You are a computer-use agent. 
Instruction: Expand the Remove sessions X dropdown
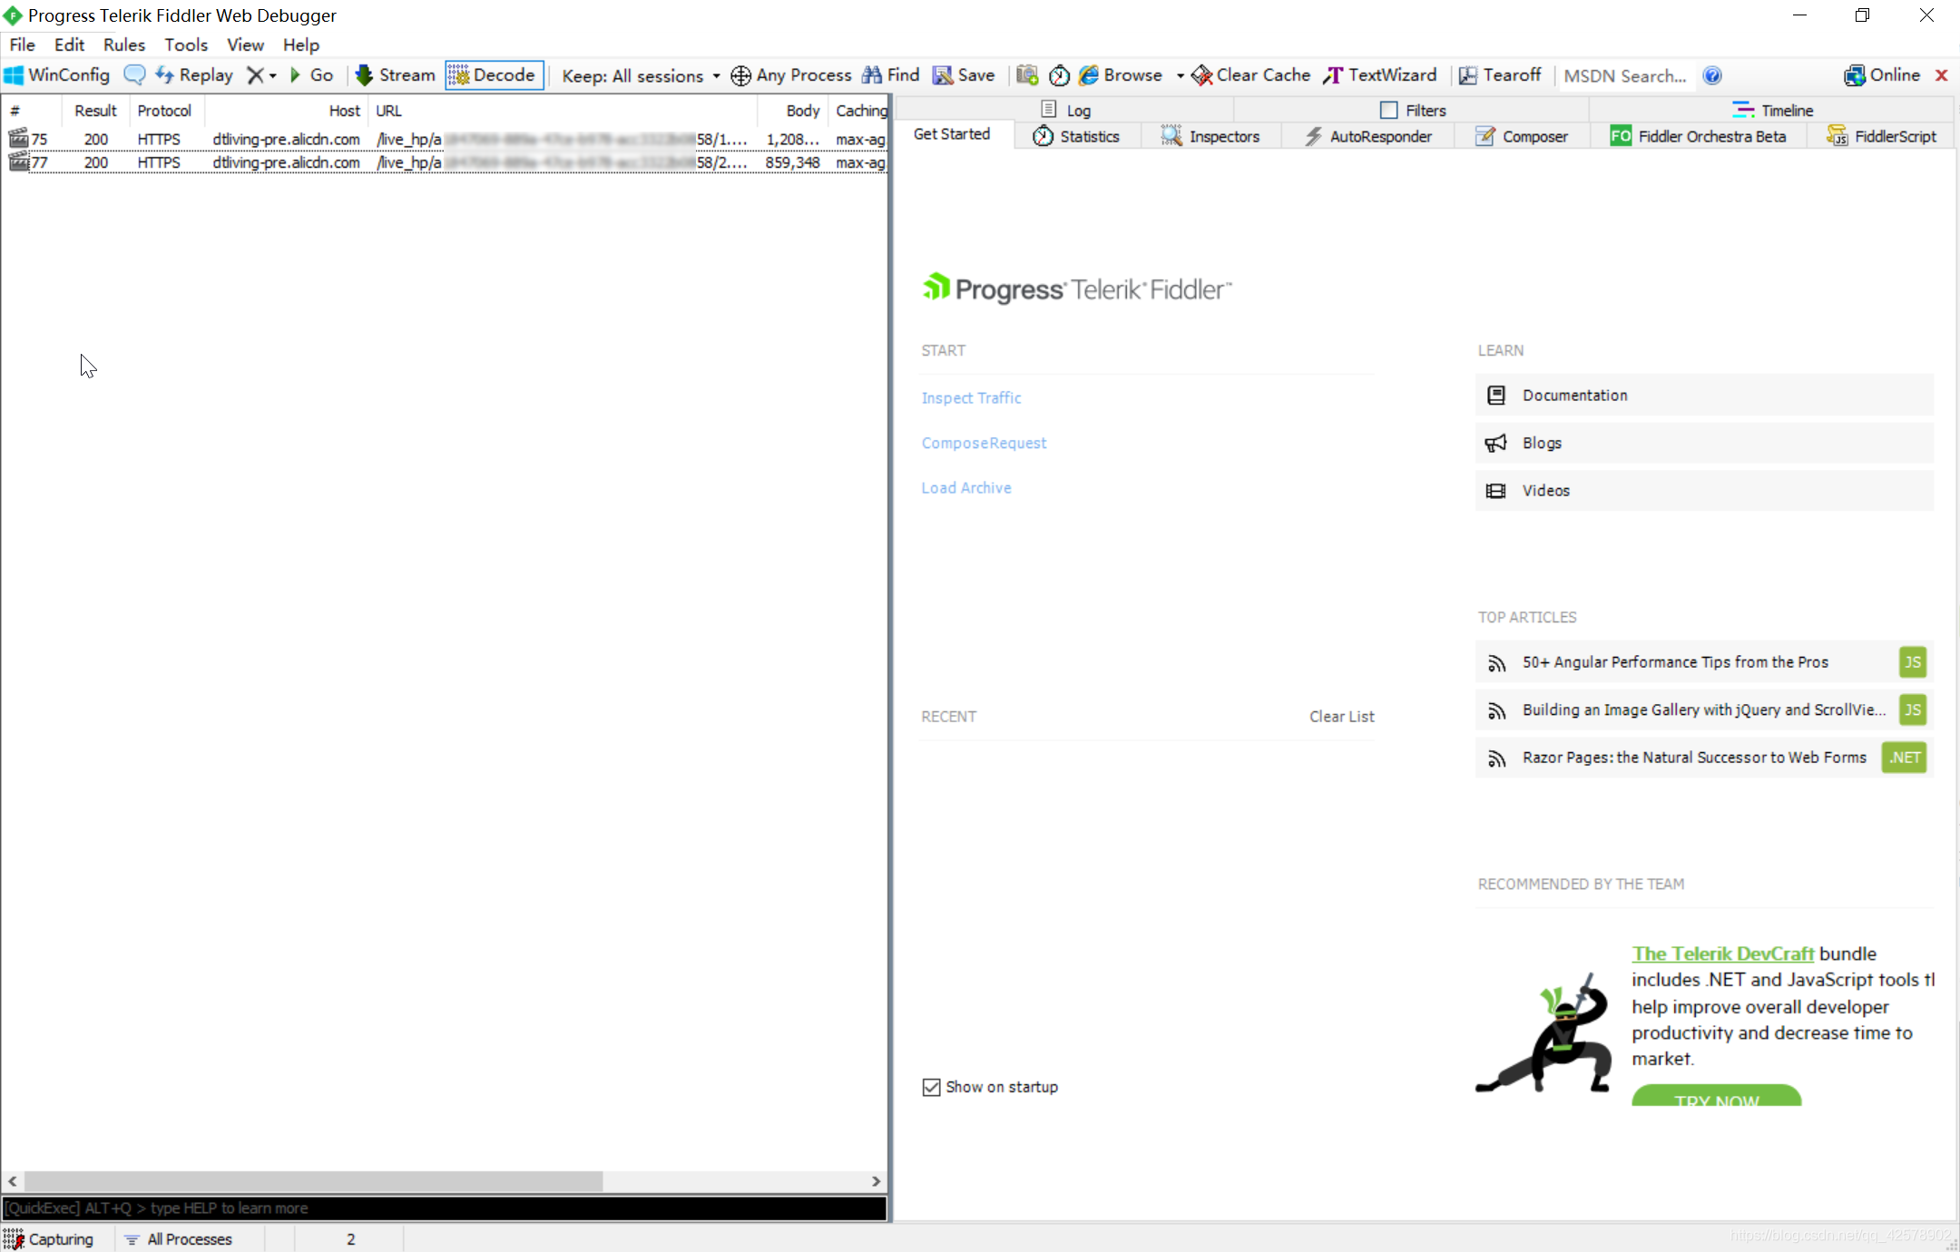click(272, 76)
